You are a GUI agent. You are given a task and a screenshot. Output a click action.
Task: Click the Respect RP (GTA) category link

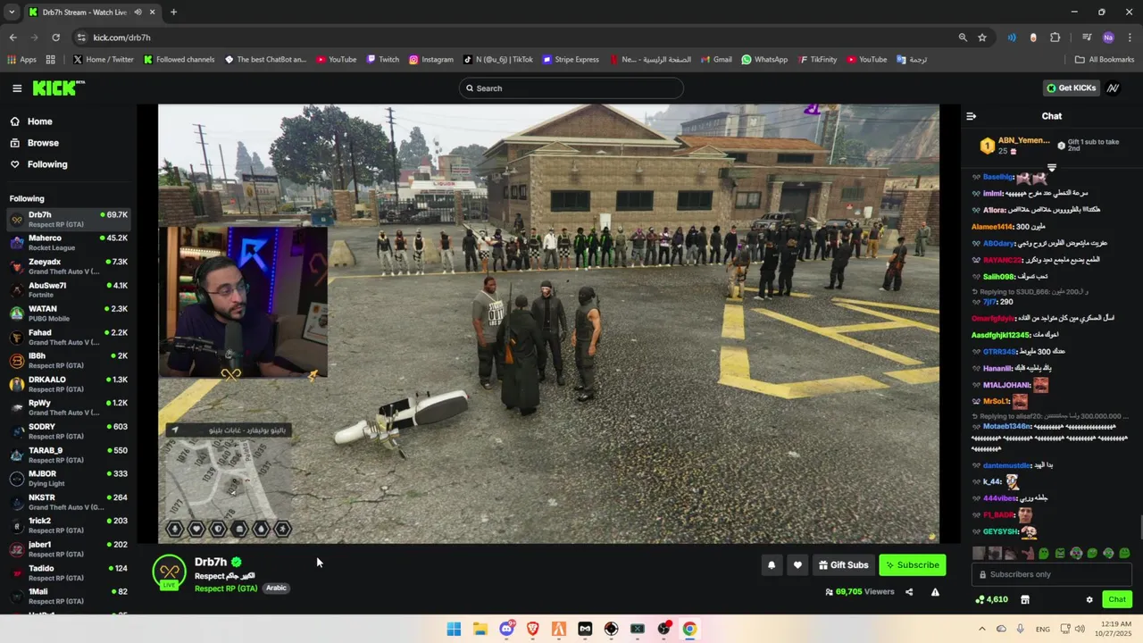[x=226, y=589]
